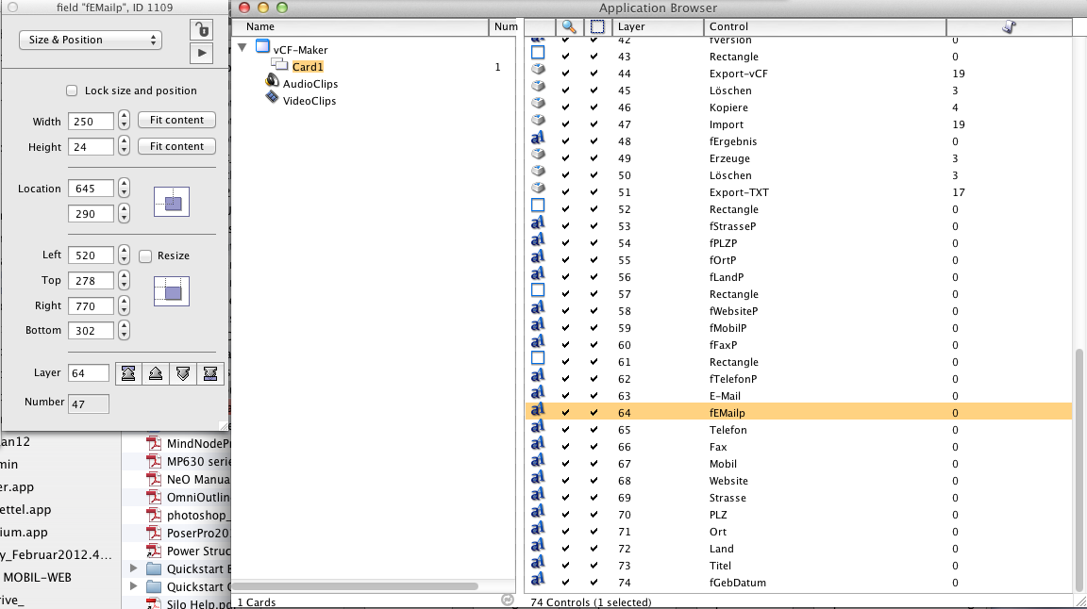Screen dimensions: 1087x609
Task: Click the Width value input field
Action: point(91,122)
